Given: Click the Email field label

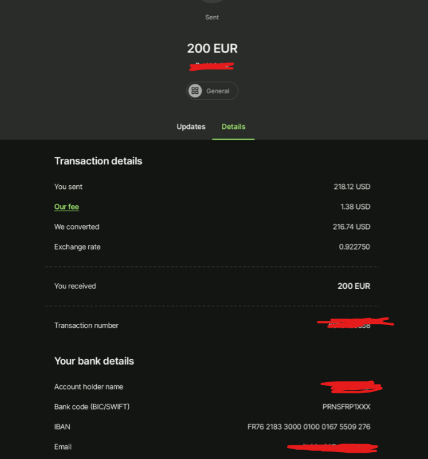Looking at the screenshot, I should point(63,446).
